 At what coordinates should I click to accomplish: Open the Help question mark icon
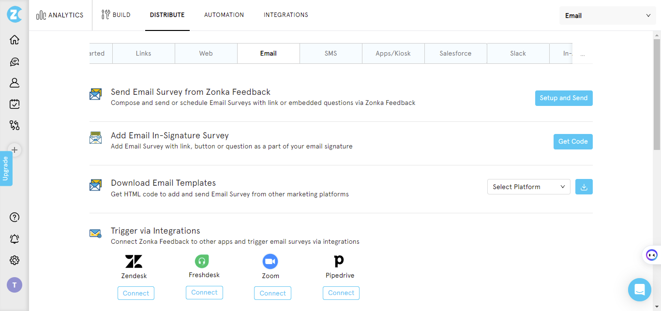(x=14, y=217)
